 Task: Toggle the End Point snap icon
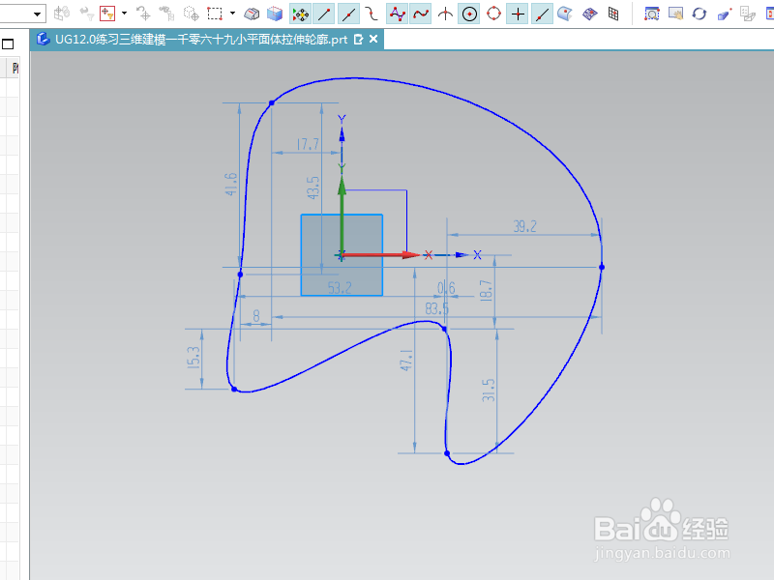(324, 14)
